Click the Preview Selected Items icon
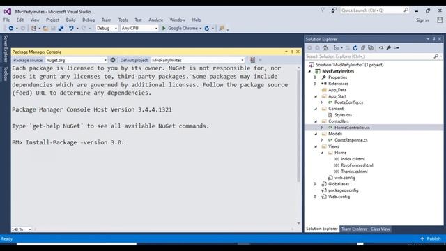 click(397, 48)
